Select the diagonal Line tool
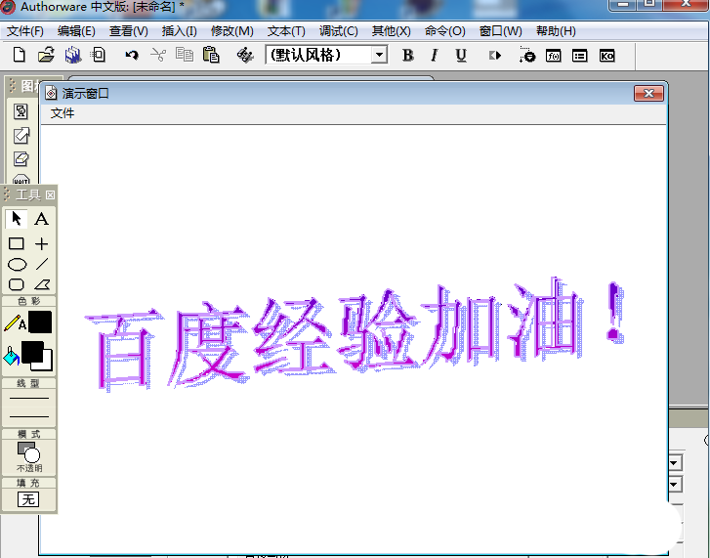Viewport: 710px width, 558px height. click(42, 264)
